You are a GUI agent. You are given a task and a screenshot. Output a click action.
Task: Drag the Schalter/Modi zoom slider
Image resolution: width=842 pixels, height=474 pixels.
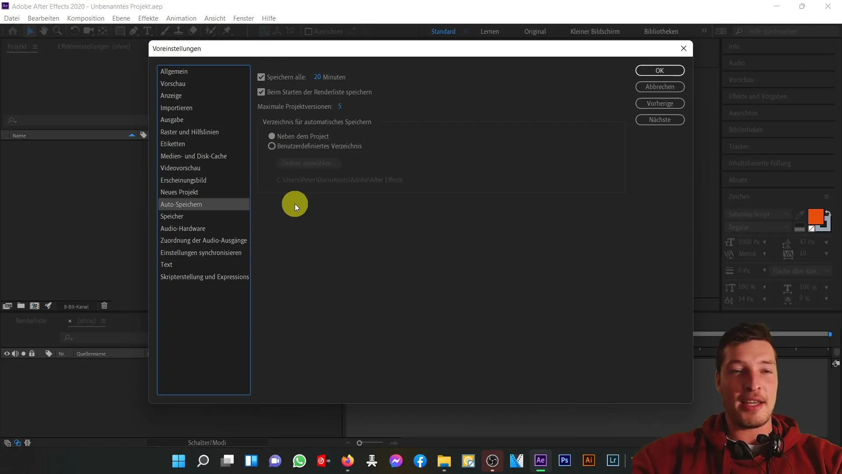click(360, 442)
